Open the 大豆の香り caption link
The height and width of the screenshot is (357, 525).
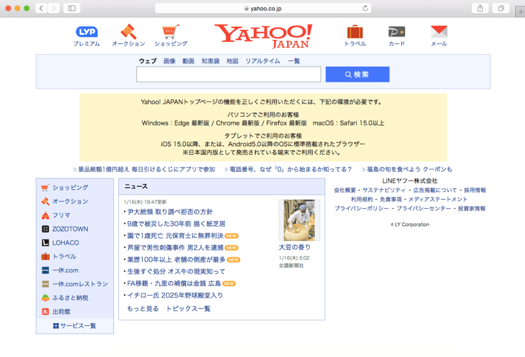(295, 247)
